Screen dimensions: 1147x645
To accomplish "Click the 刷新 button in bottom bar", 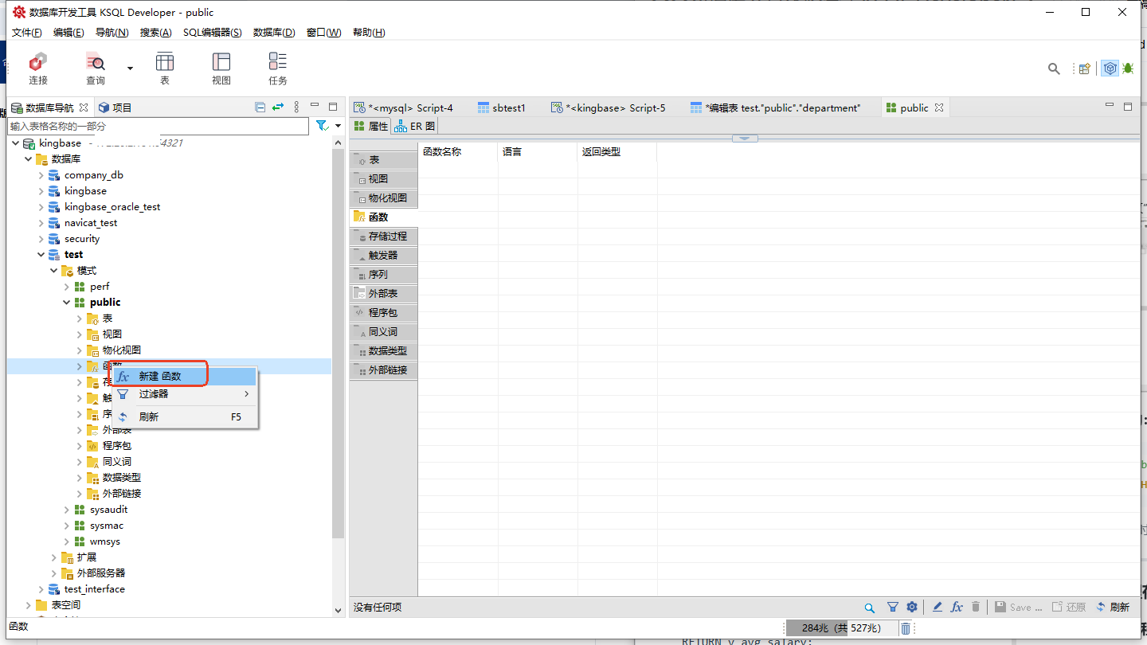I will pos(1113,607).
